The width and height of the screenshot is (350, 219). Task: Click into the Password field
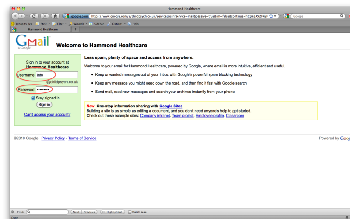pyautogui.click(x=57, y=90)
